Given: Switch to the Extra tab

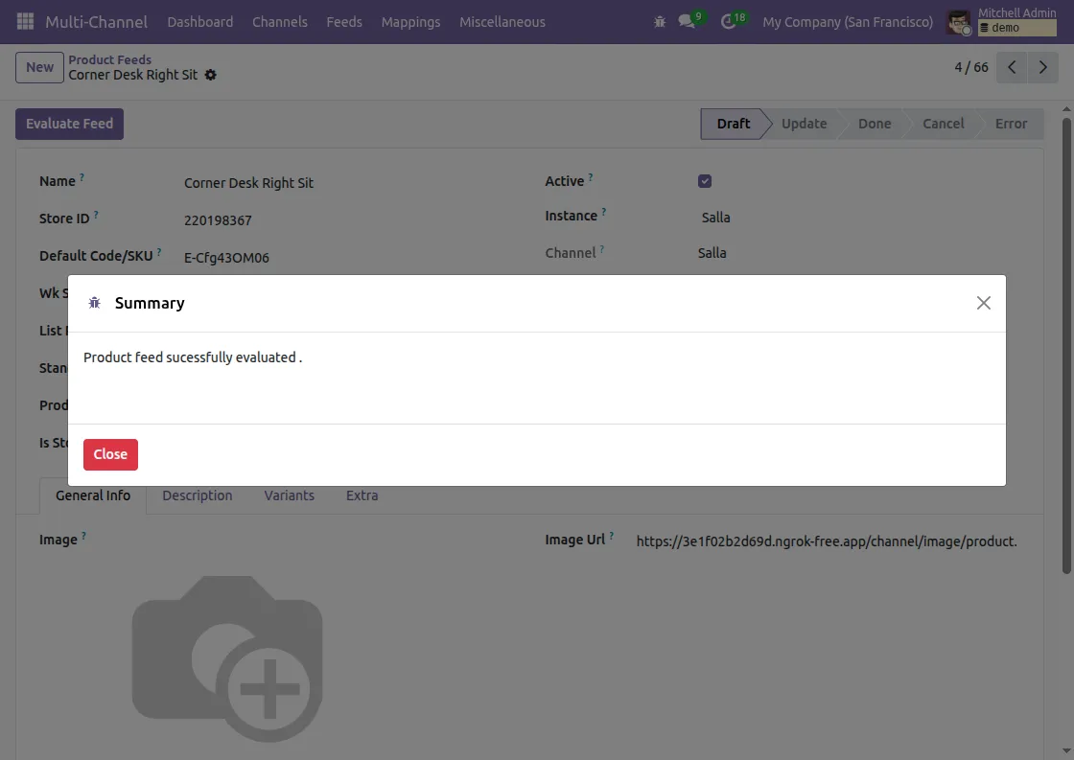Looking at the screenshot, I should 362,495.
